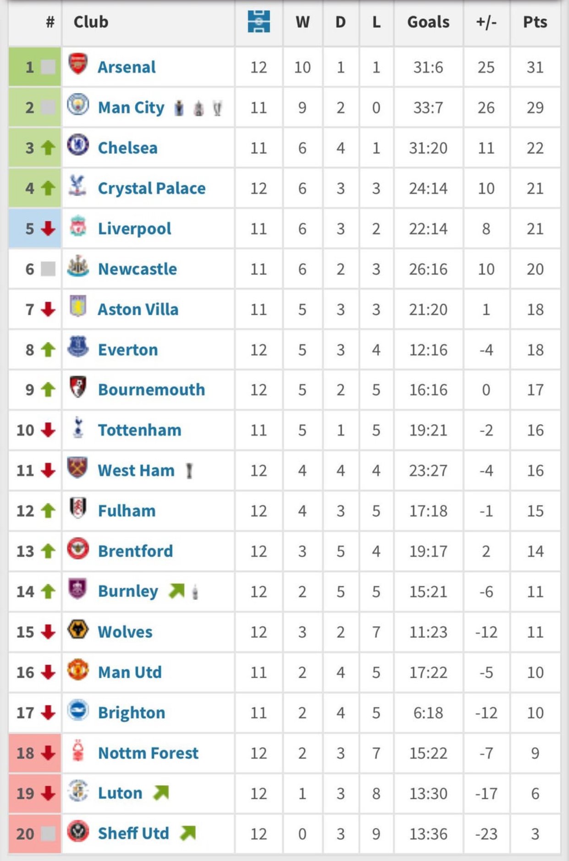Click the Chelsea club badge
The image size is (569, 861).
tap(78, 145)
